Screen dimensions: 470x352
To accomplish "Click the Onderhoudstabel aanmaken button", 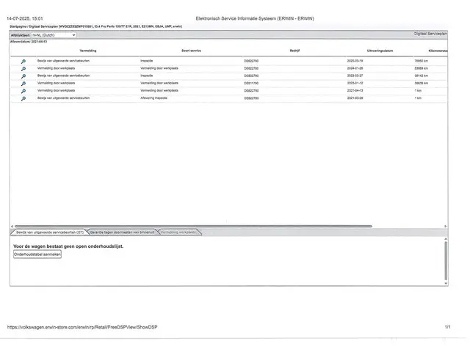I will (x=37, y=254).
